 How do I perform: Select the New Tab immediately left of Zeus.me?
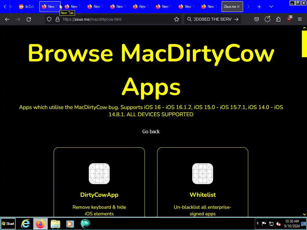[x=209, y=7]
